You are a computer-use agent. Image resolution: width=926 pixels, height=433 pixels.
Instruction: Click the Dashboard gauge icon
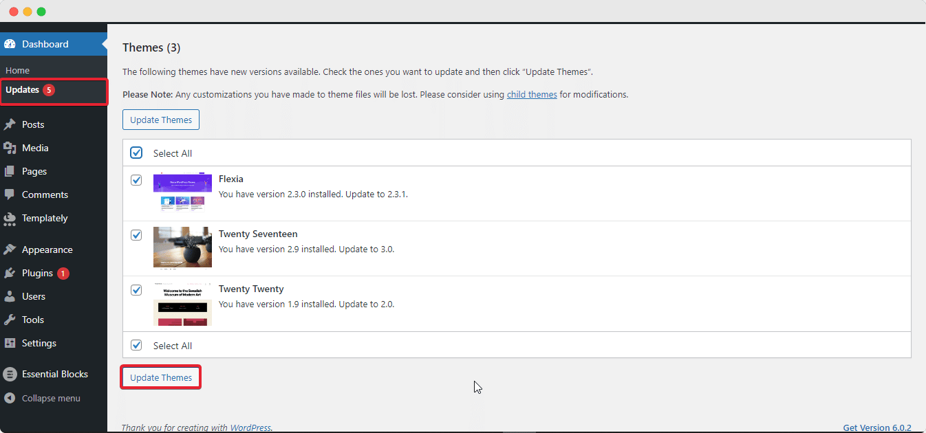click(10, 44)
